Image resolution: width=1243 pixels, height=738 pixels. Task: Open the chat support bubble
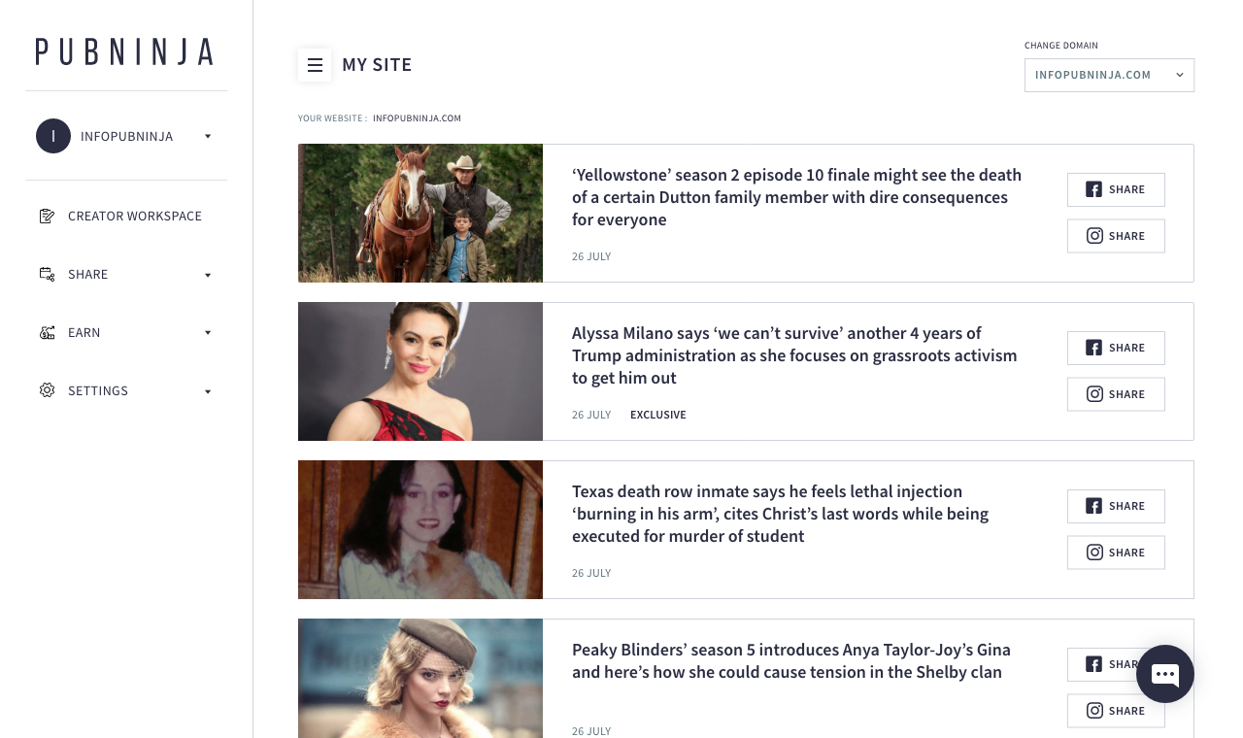pyautogui.click(x=1165, y=674)
